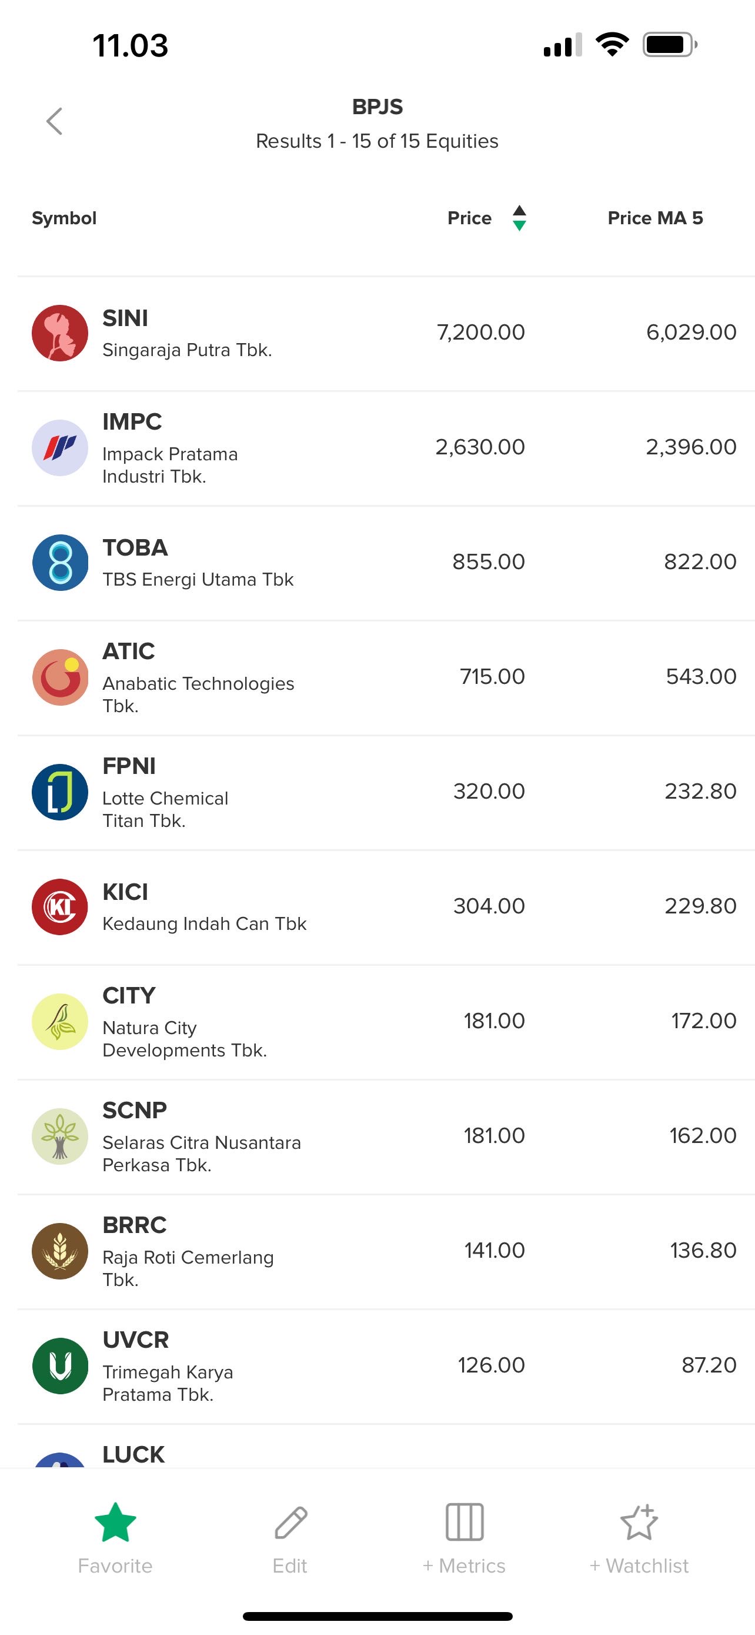Screen dimensions: 755x1635
Task: Tap the UVCR green logo
Action: (60, 1366)
